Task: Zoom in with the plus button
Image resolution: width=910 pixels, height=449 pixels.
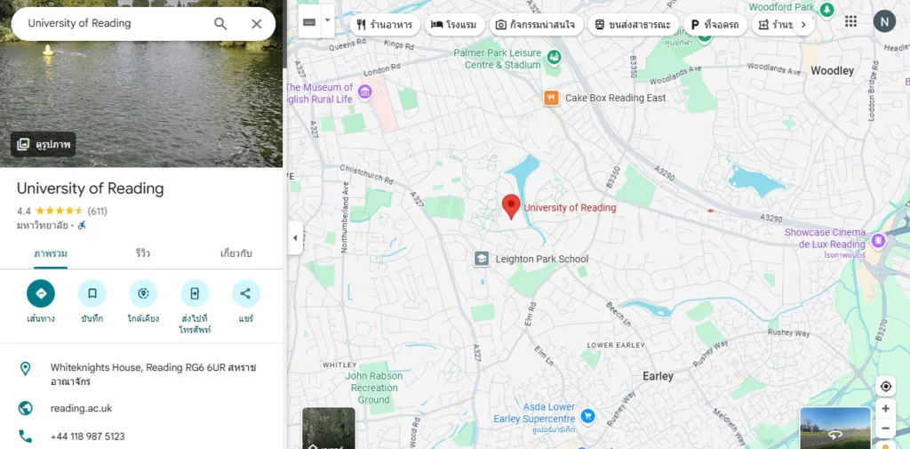Action: pyautogui.click(x=886, y=409)
